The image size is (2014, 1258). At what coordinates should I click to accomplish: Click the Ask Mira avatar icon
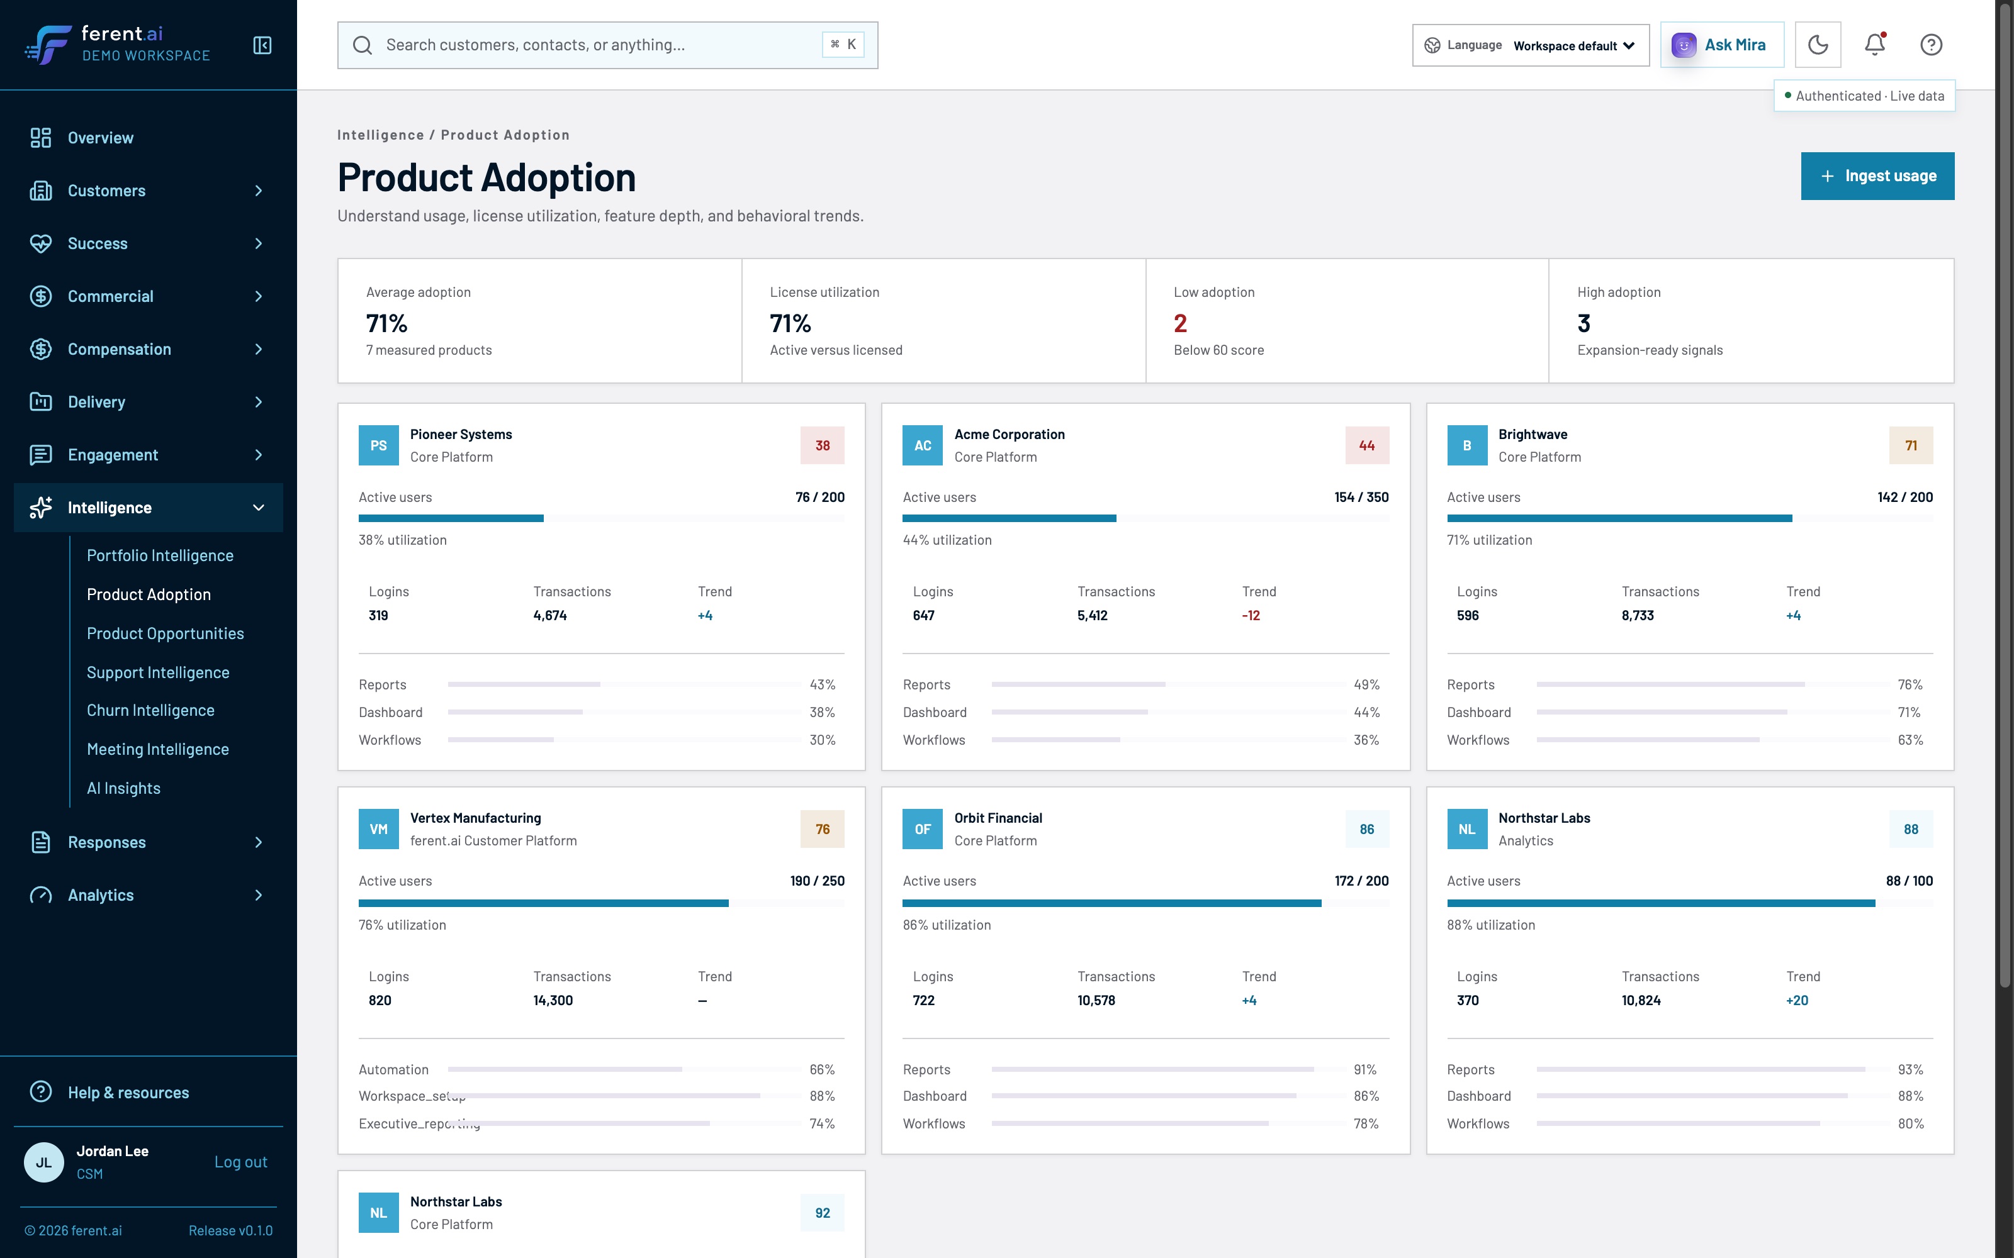[x=1684, y=45]
